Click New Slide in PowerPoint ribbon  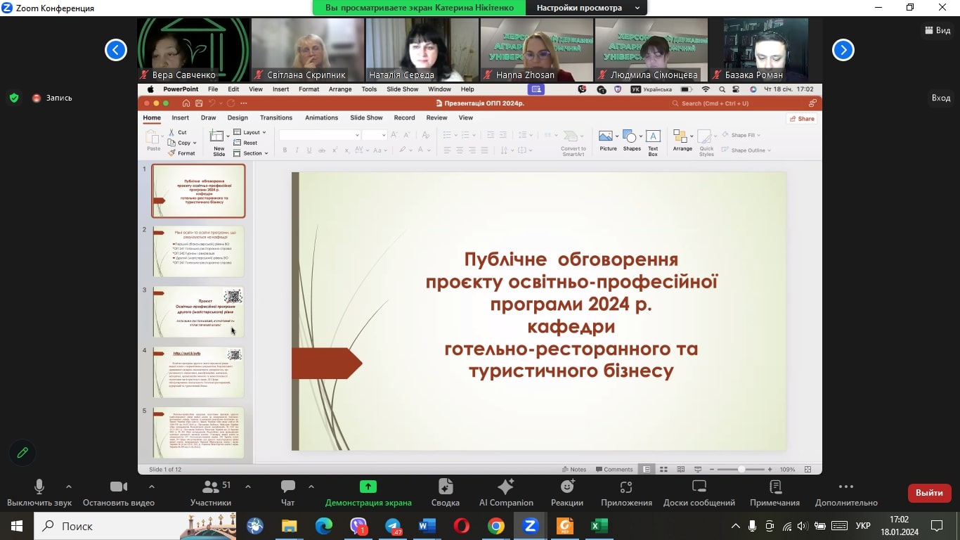[x=219, y=142]
